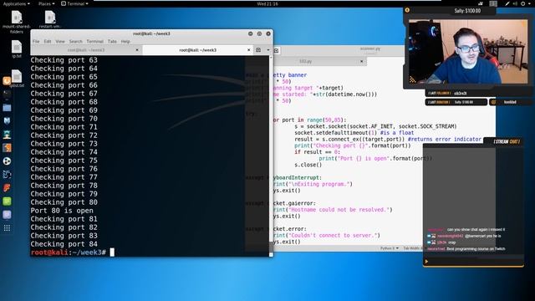Click the 'Checking port 63' output line

pyautogui.click(x=64, y=60)
